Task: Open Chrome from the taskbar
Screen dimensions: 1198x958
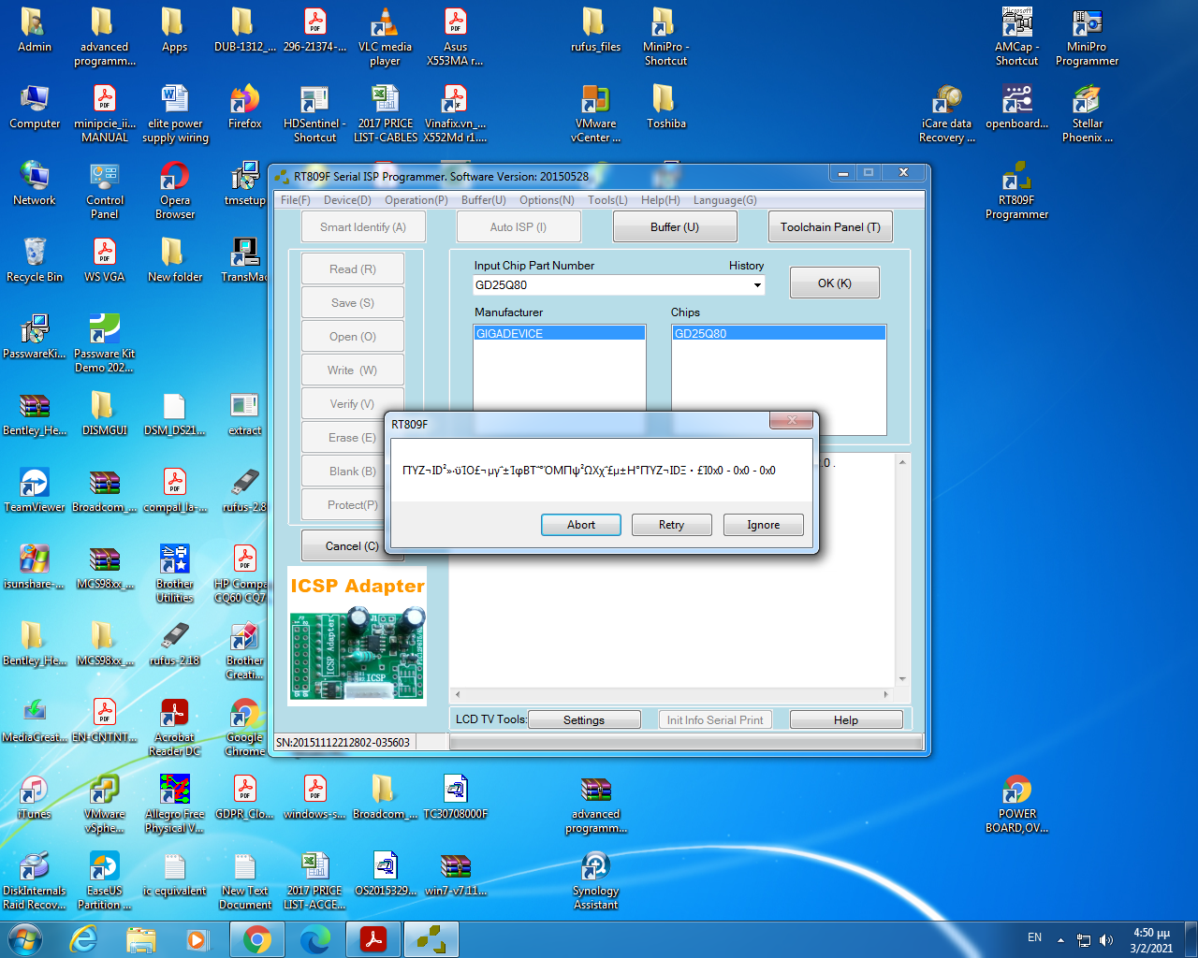Action: coord(256,939)
